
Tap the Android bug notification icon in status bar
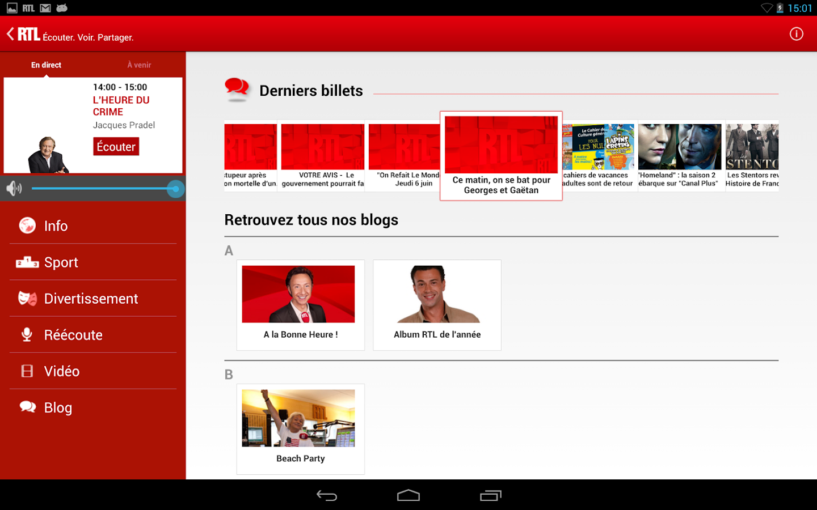(x=62, y=8)
